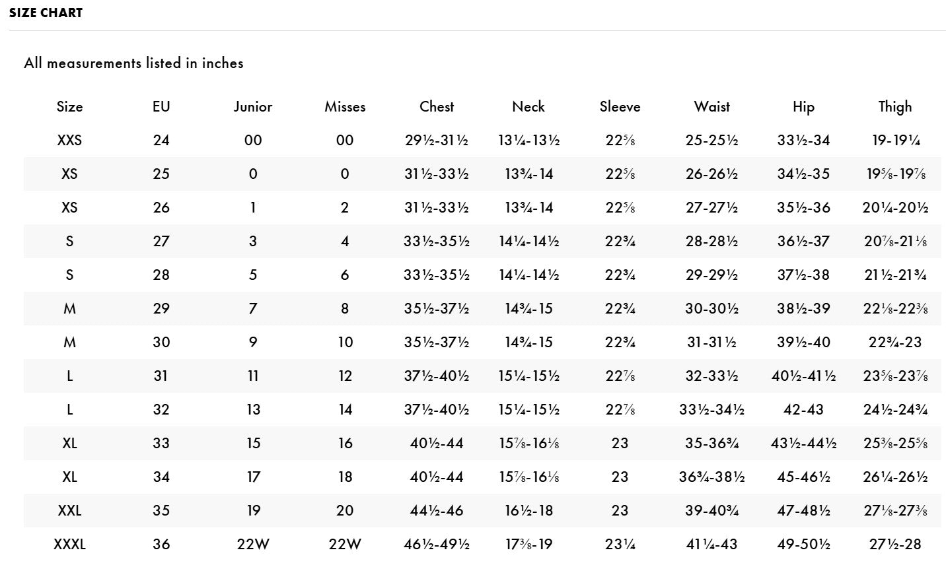The height and width of the screenshot is (571, 946).
Task: Click the waist value 39-40¾
Action: click(x=711, y=511)
